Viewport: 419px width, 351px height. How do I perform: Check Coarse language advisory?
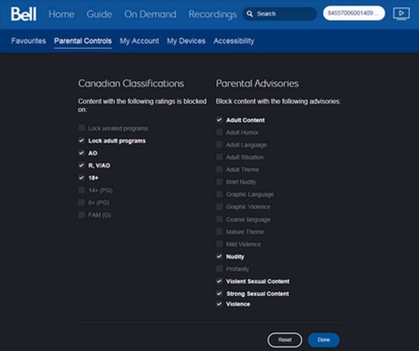point(219,219)
